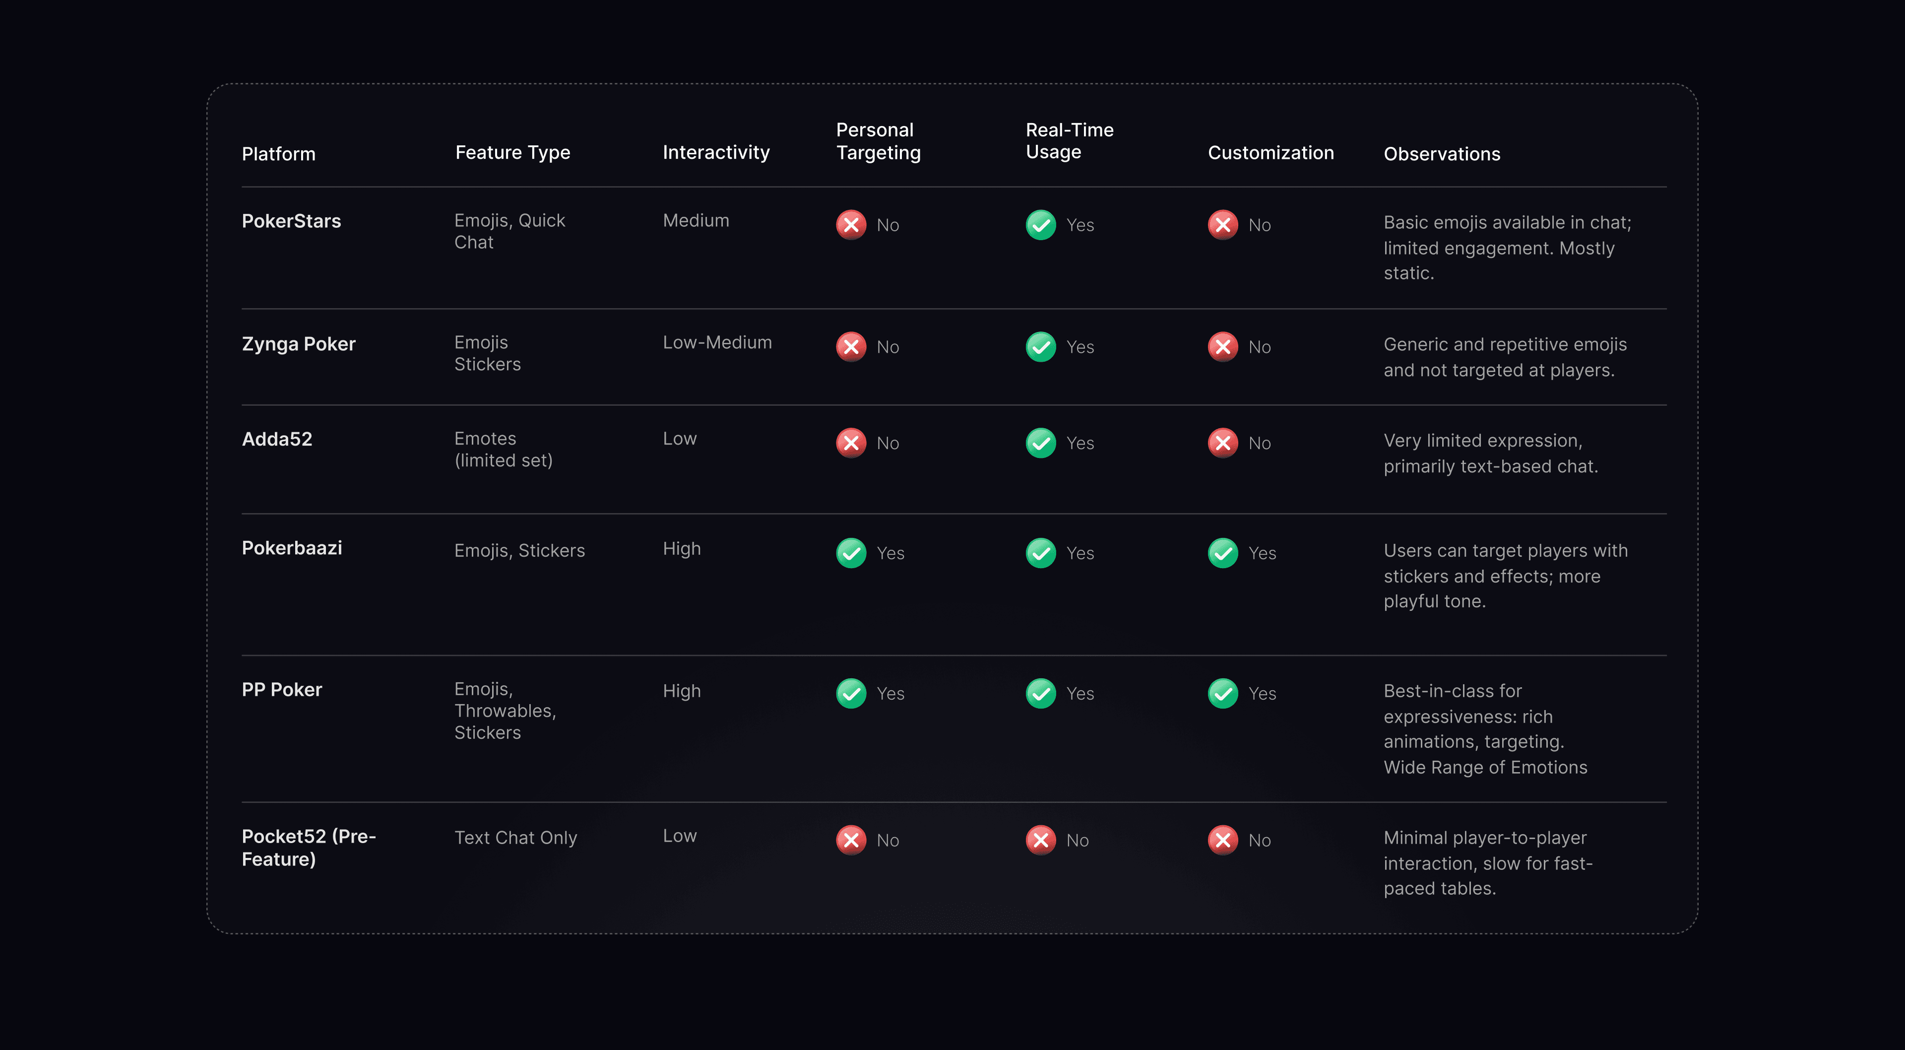The image size is (1905, 1050).
Task: Click Adda52 Real-Time Usage green check icon
Action: click(1040, 443)
